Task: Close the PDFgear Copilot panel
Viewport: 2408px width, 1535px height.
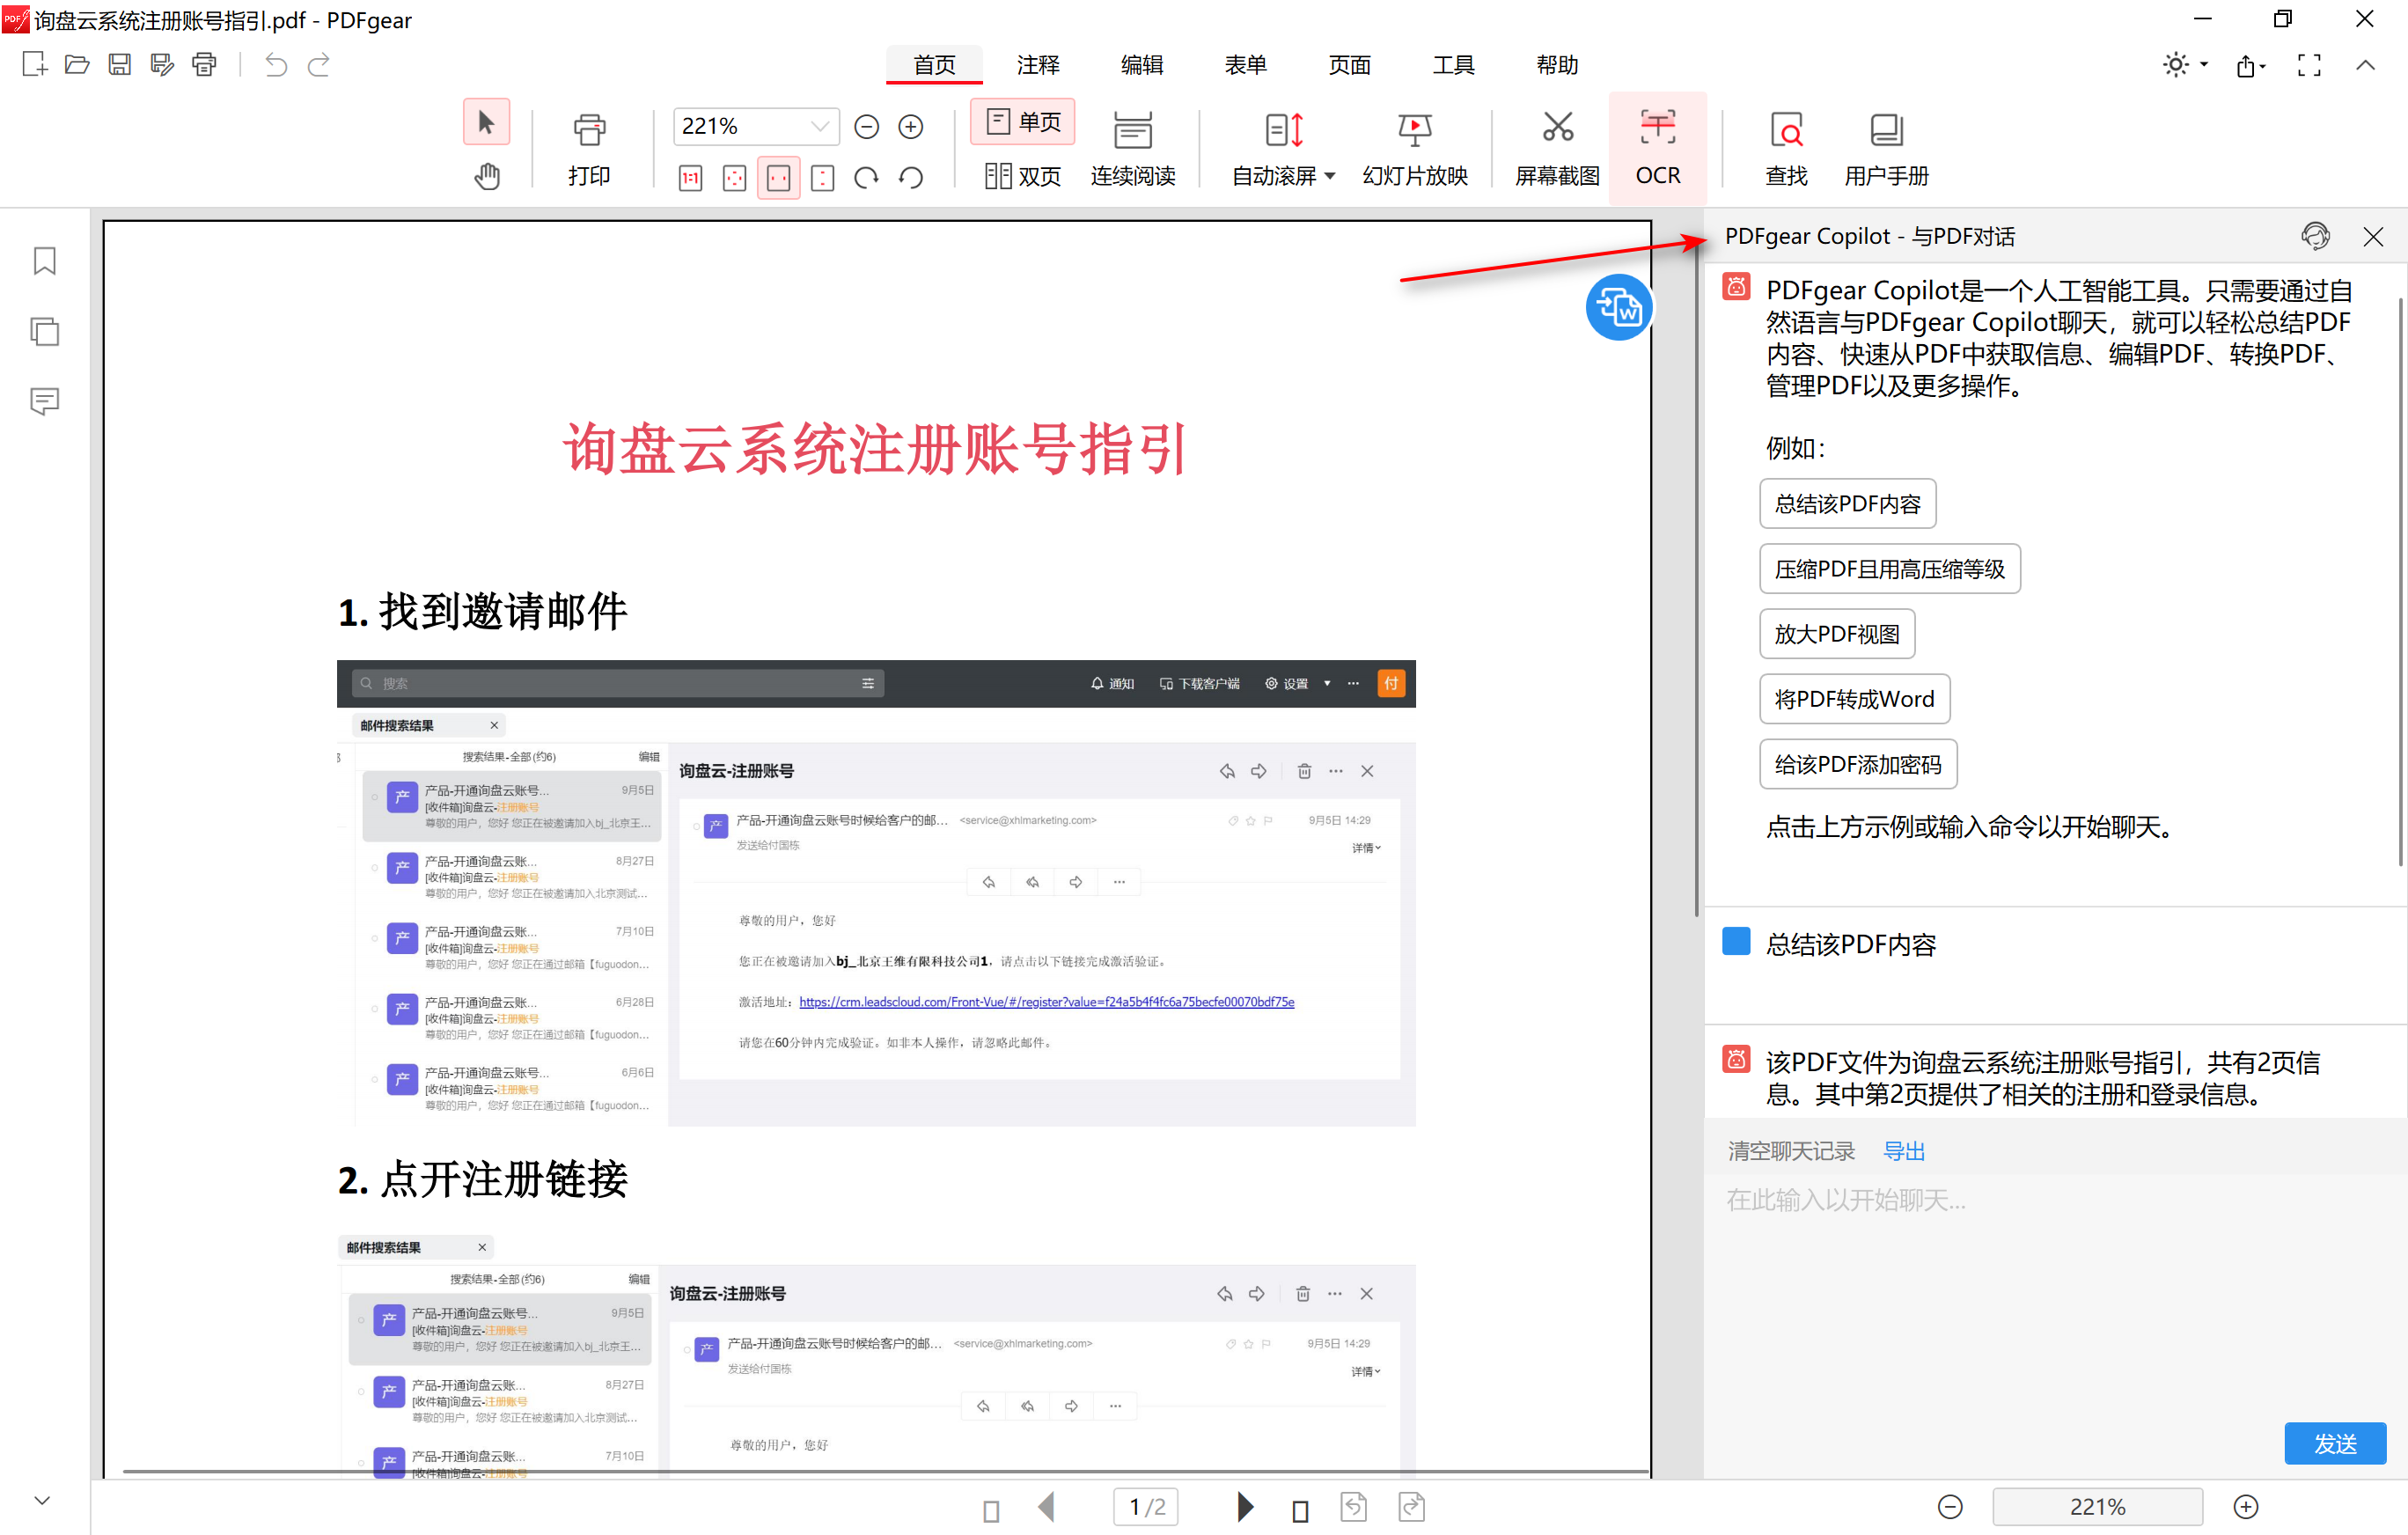Action: (2373, 236)
